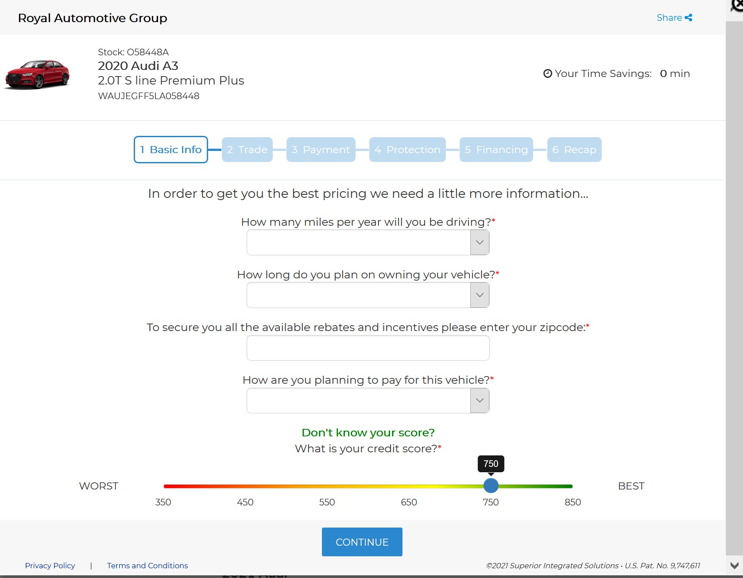743x578 pixels.
Task: Open the 6 Recap step tab
Action: [574, 150]
